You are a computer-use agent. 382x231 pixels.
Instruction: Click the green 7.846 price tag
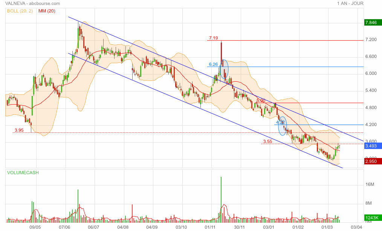[x=373, y=23]
